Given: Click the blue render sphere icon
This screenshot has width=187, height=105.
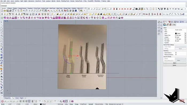Looking at the screenshot, I should (76, 11).
